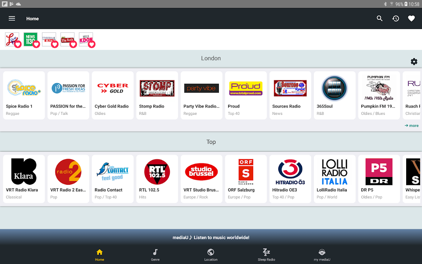Show more London stations link
The height and width of the screenshot is (264, 422).
pyautogui.click(x=411, y=125)
